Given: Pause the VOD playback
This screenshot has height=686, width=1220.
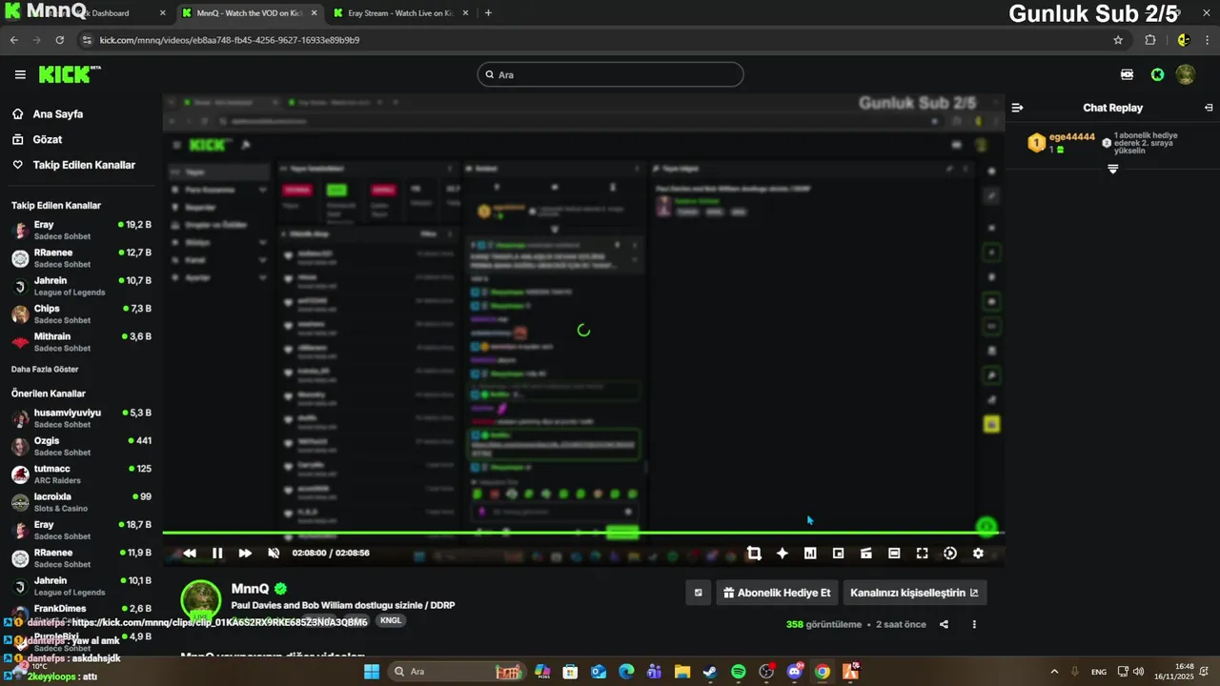Looking at the screenshot, I should [x=217, y=553].
